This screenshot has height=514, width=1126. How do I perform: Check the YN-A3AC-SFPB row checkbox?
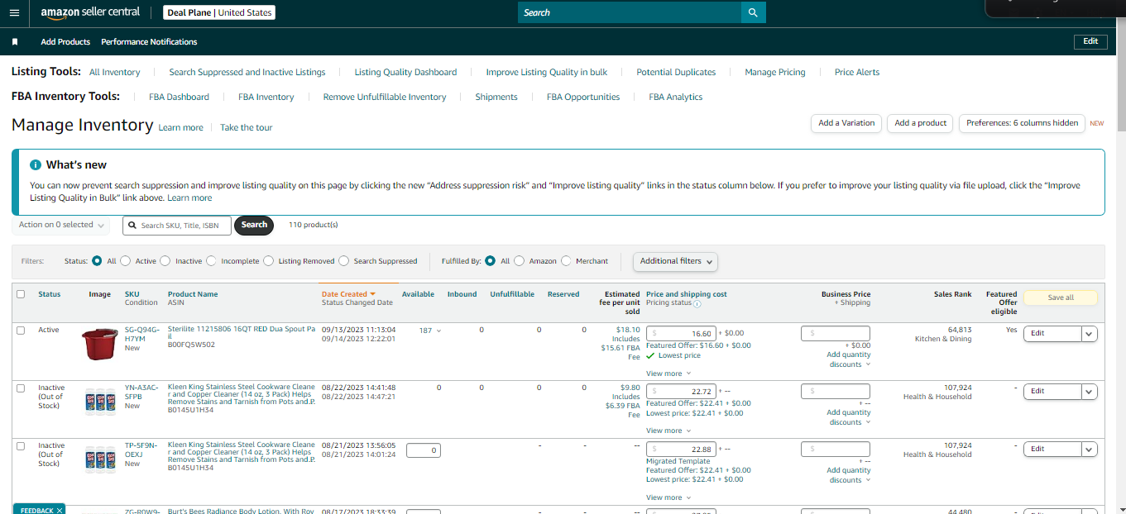(21, 388)
